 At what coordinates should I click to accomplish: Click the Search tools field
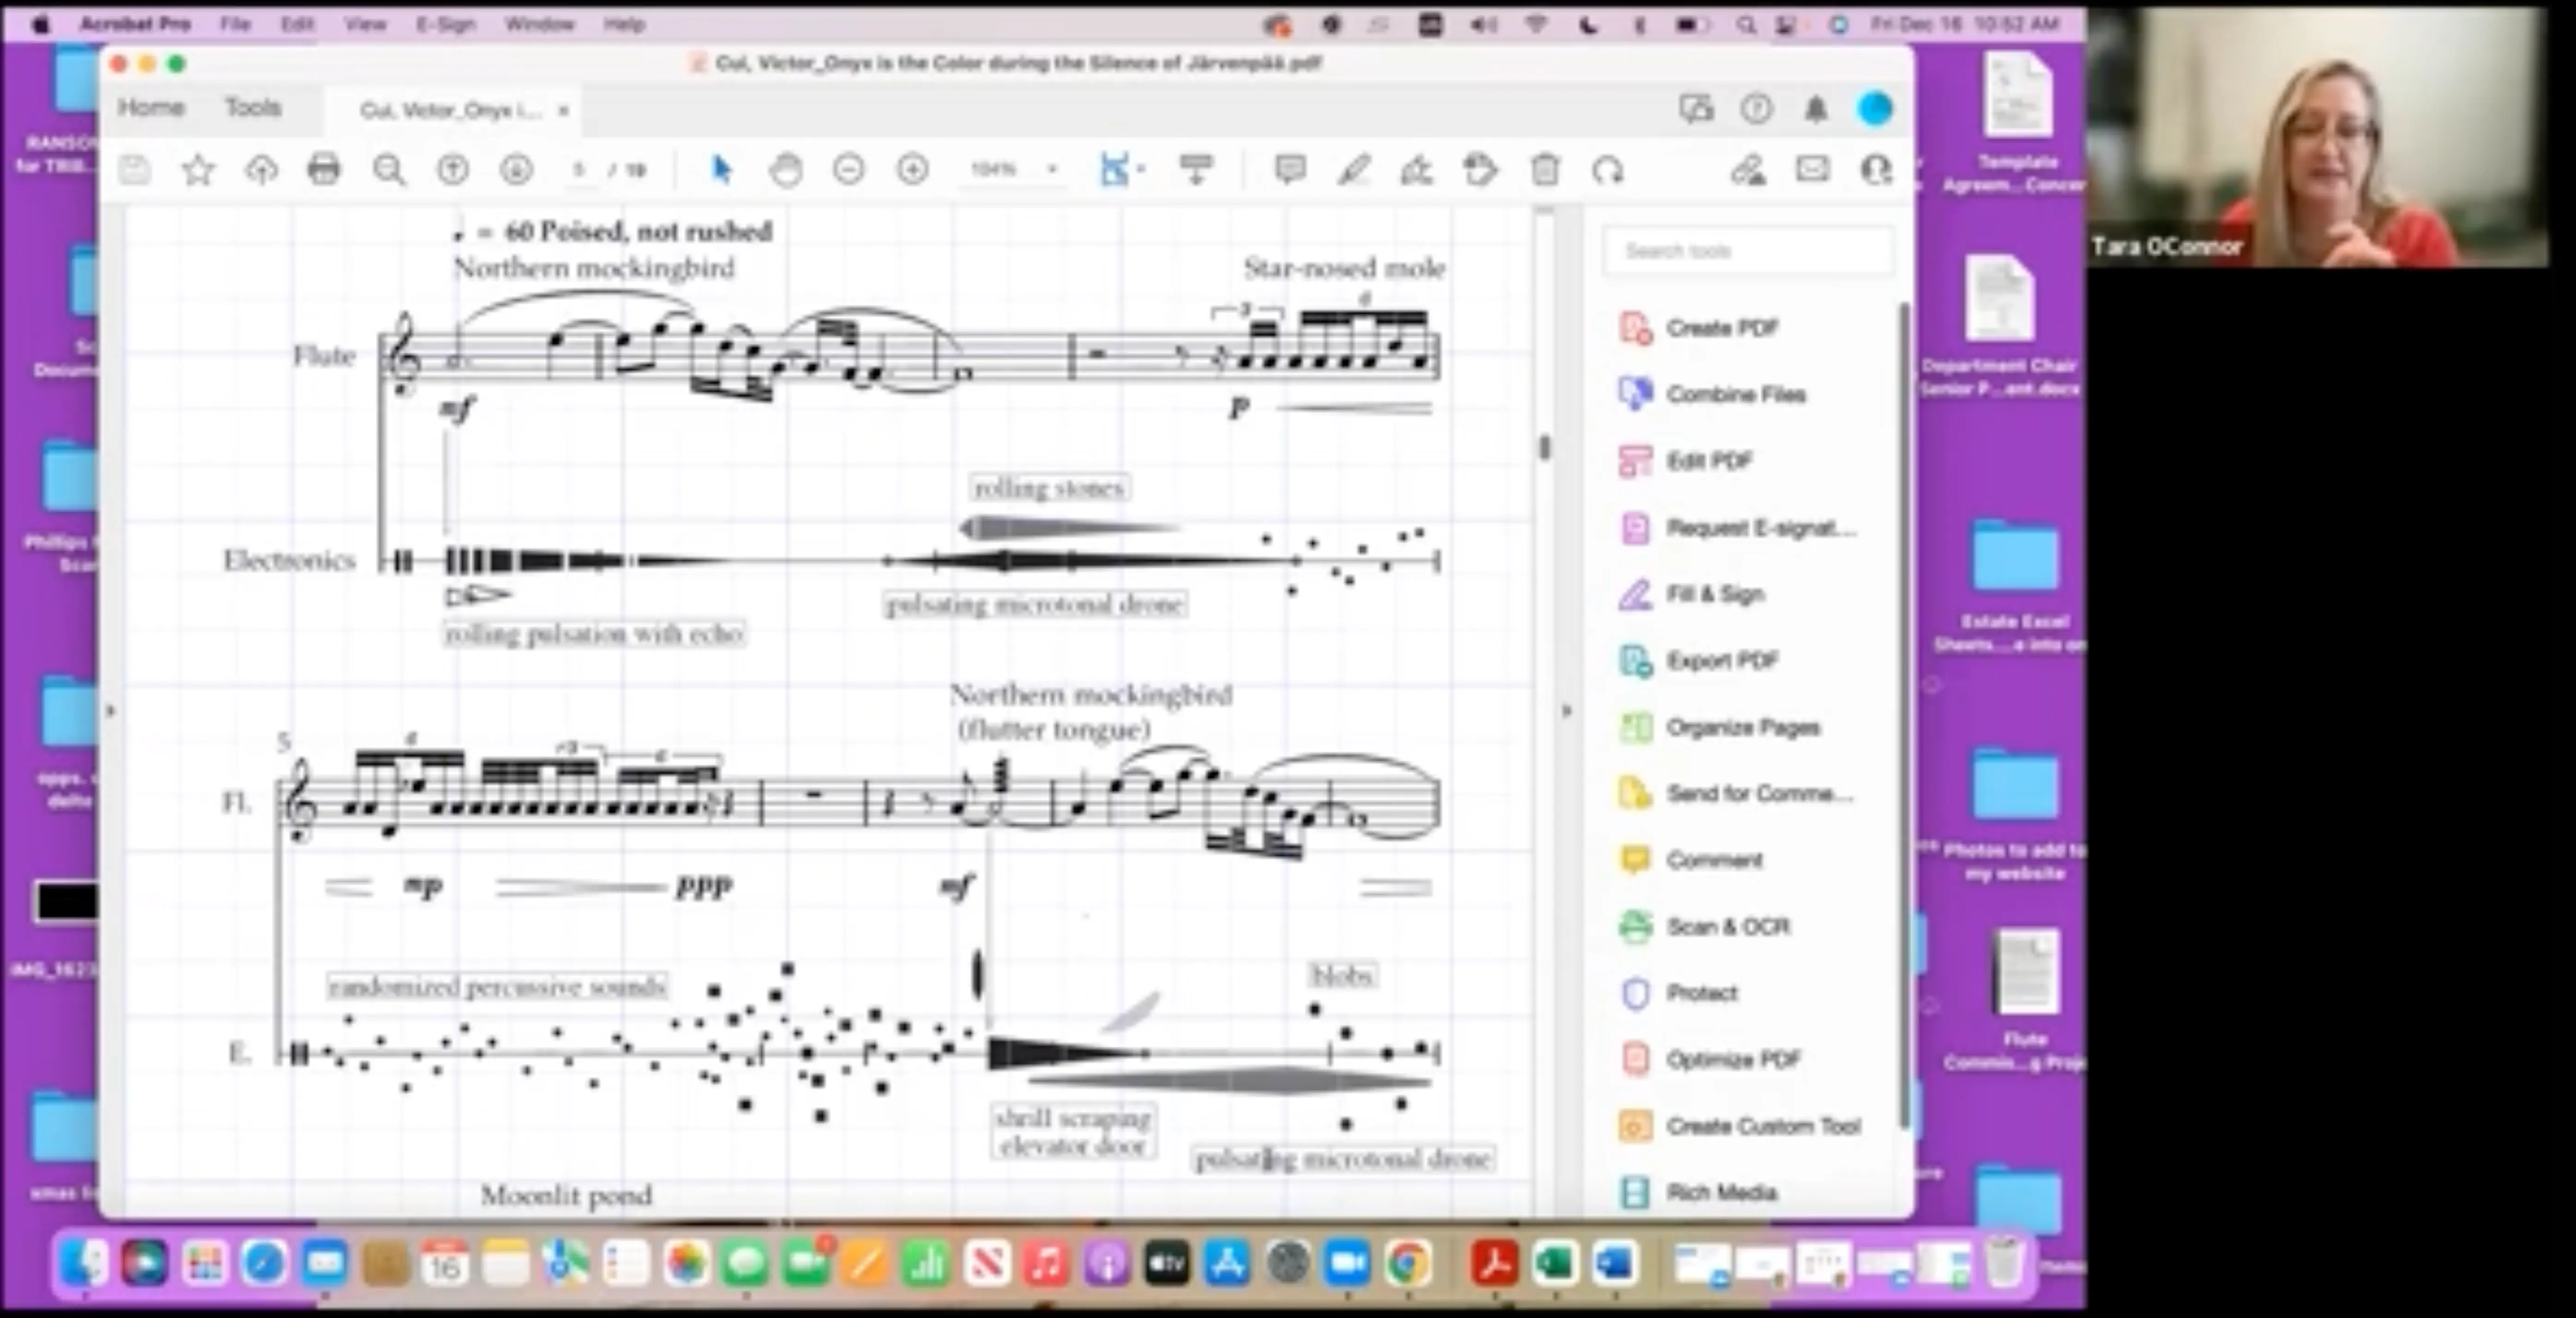[x=1747, y=251]
